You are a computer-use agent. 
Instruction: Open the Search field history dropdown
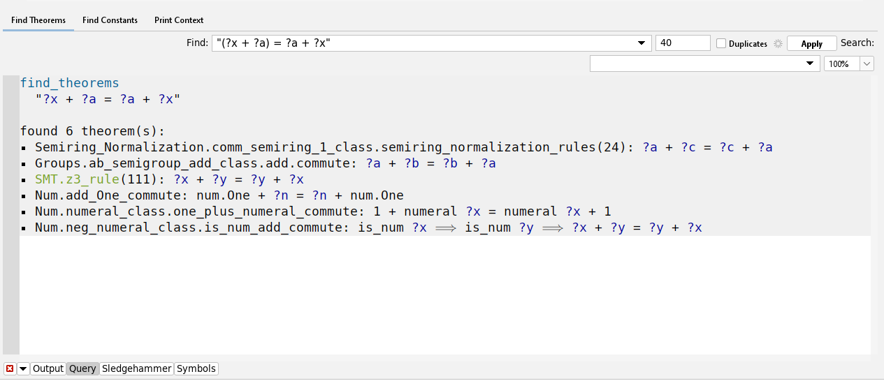811,63
